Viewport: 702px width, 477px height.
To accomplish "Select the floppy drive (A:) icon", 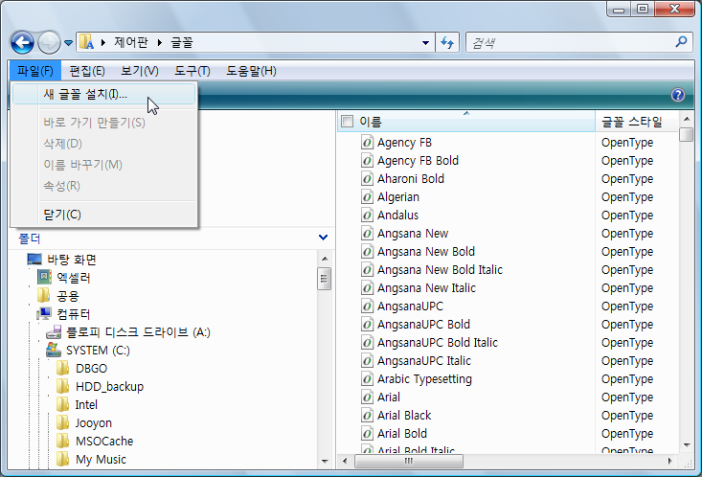I will (x=54, y=331).
